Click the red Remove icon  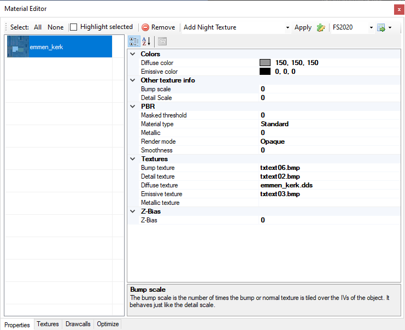point(145,27)
